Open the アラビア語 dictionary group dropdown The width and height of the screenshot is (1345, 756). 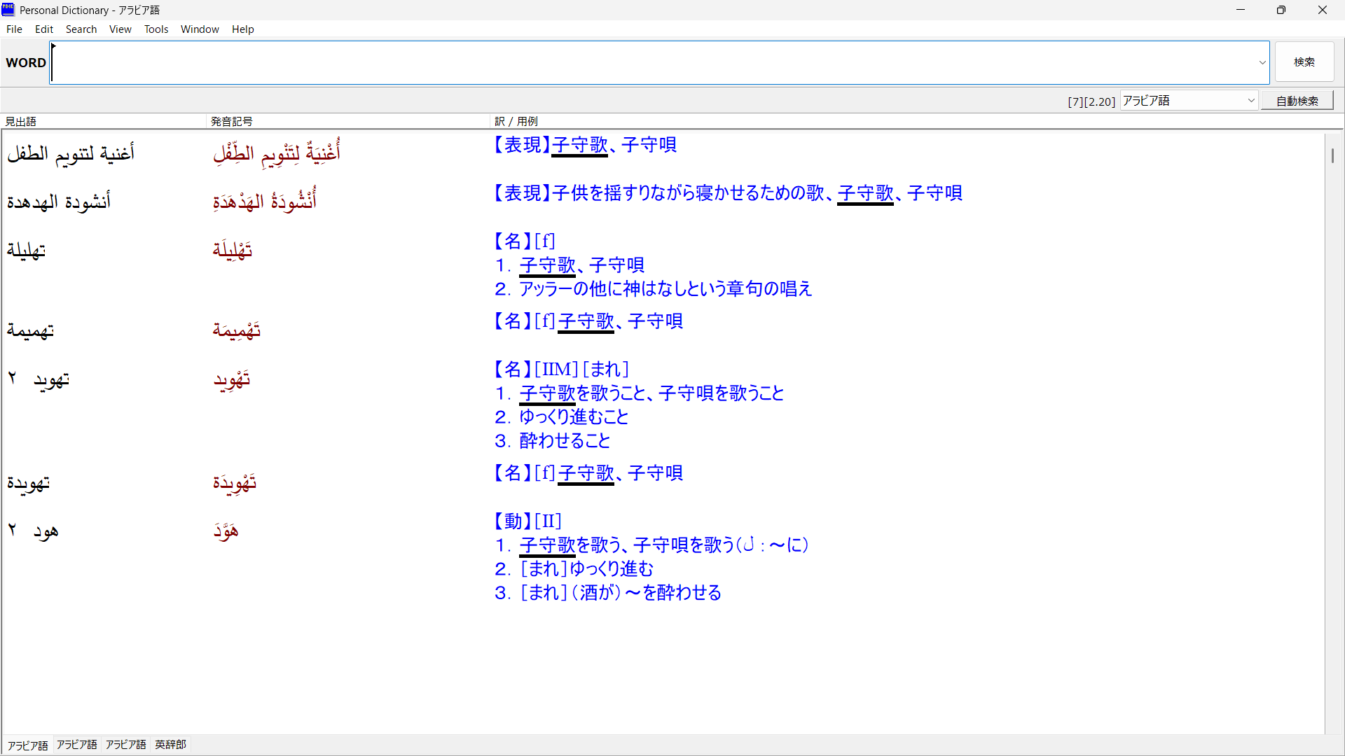click(1189, 101)
